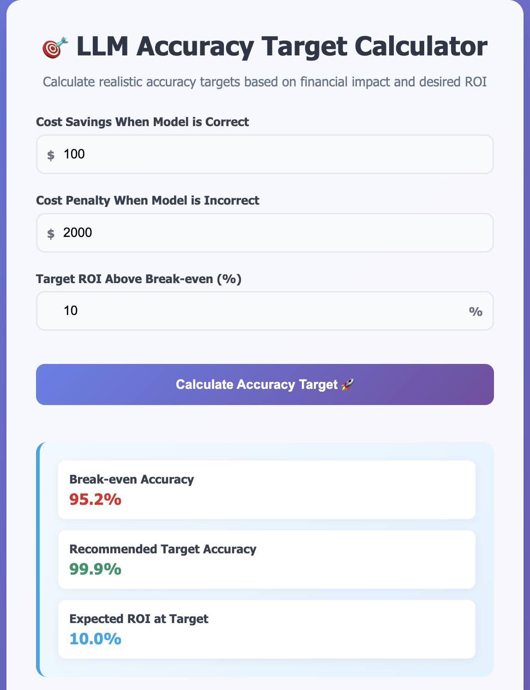Click the dollar sign in the Cost Penalty field

pyautogui.click(x=51, y=233)
